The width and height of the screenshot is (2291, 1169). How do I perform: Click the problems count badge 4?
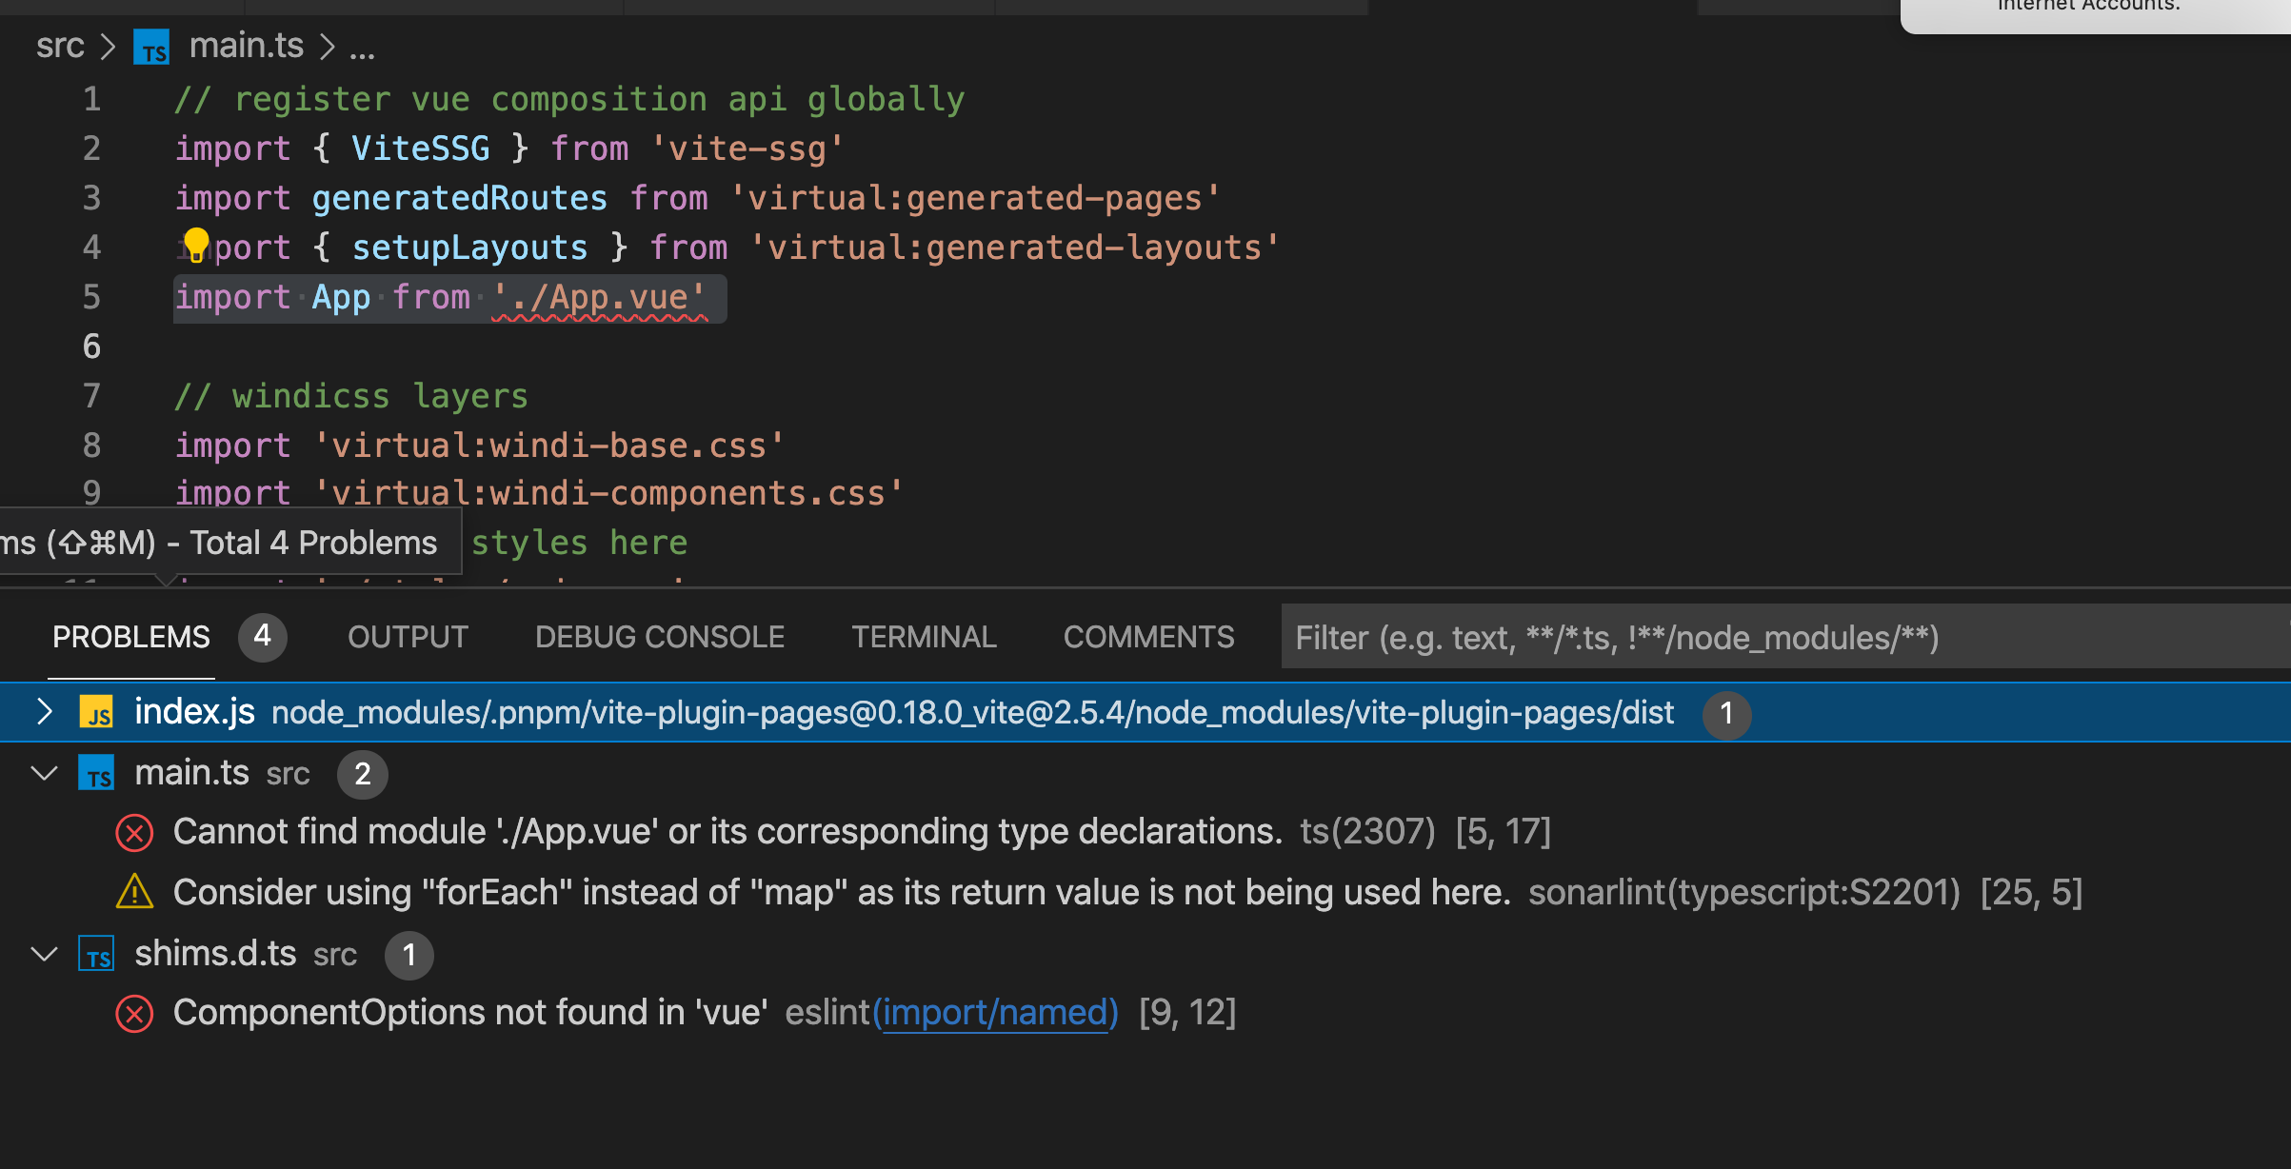coord(262,636)
